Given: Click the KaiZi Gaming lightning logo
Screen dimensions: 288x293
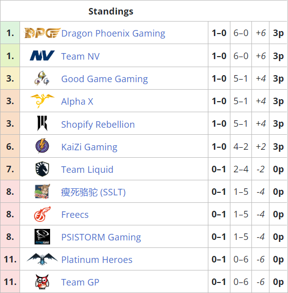Looking at the screenshot, I should [x=42, y=146].
